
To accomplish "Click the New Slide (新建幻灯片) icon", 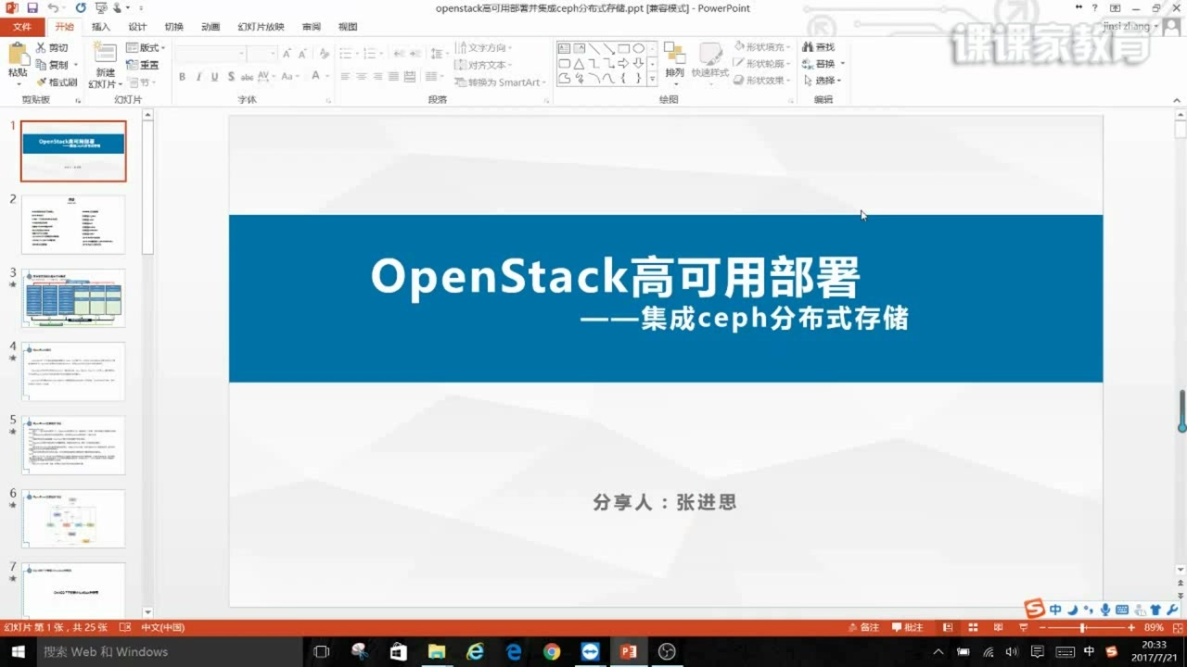I will 105,54.
